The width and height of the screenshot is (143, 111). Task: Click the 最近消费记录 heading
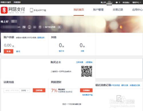(103, 85)
